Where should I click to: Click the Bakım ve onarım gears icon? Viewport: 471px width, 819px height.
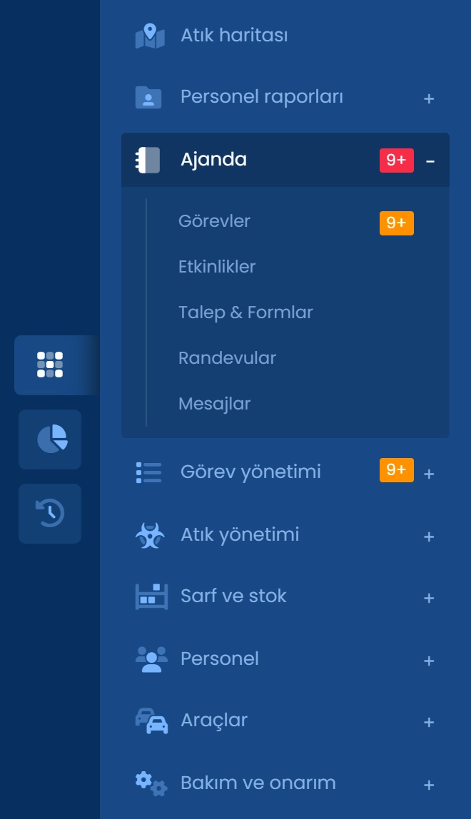[x=149, y=783]
